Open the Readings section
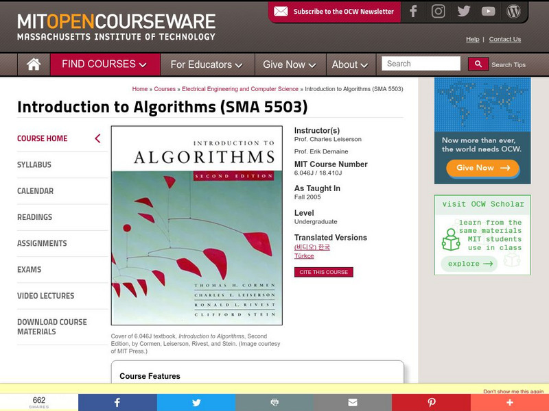The height and width of the screenshot is (411, 549). click(x=35, y=217)
